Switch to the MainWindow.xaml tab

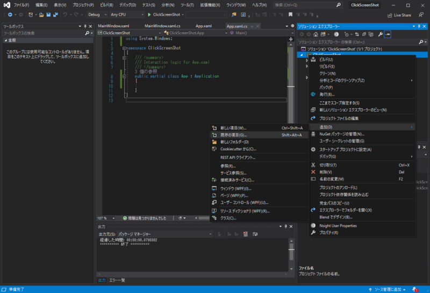click(113, 26)
